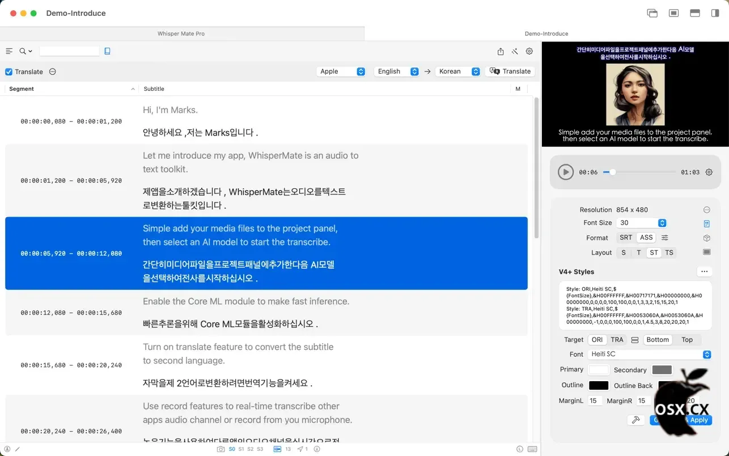
Task: Select S0 in the status bar
Action: 232,449
